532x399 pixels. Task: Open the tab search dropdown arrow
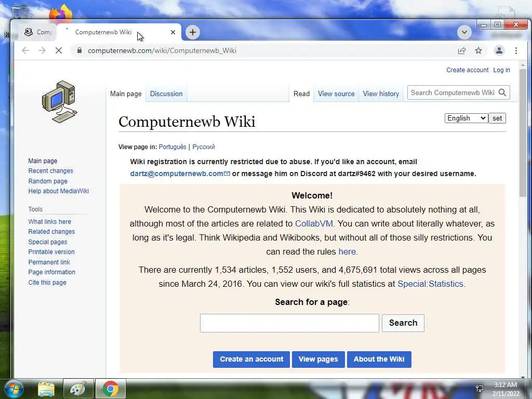point(464,32)
